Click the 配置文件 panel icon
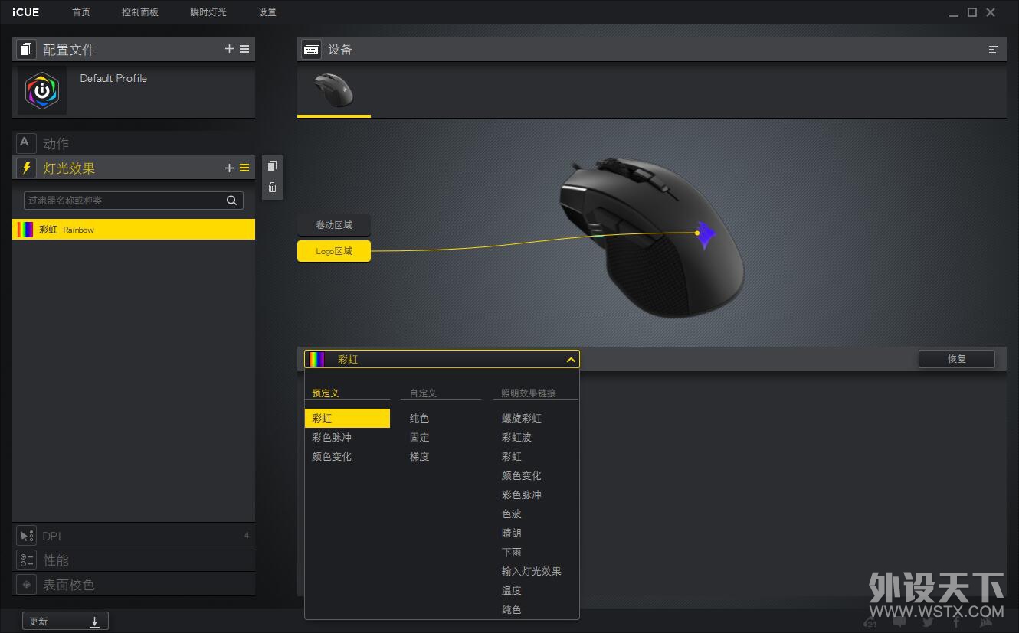 coord(26,49)
